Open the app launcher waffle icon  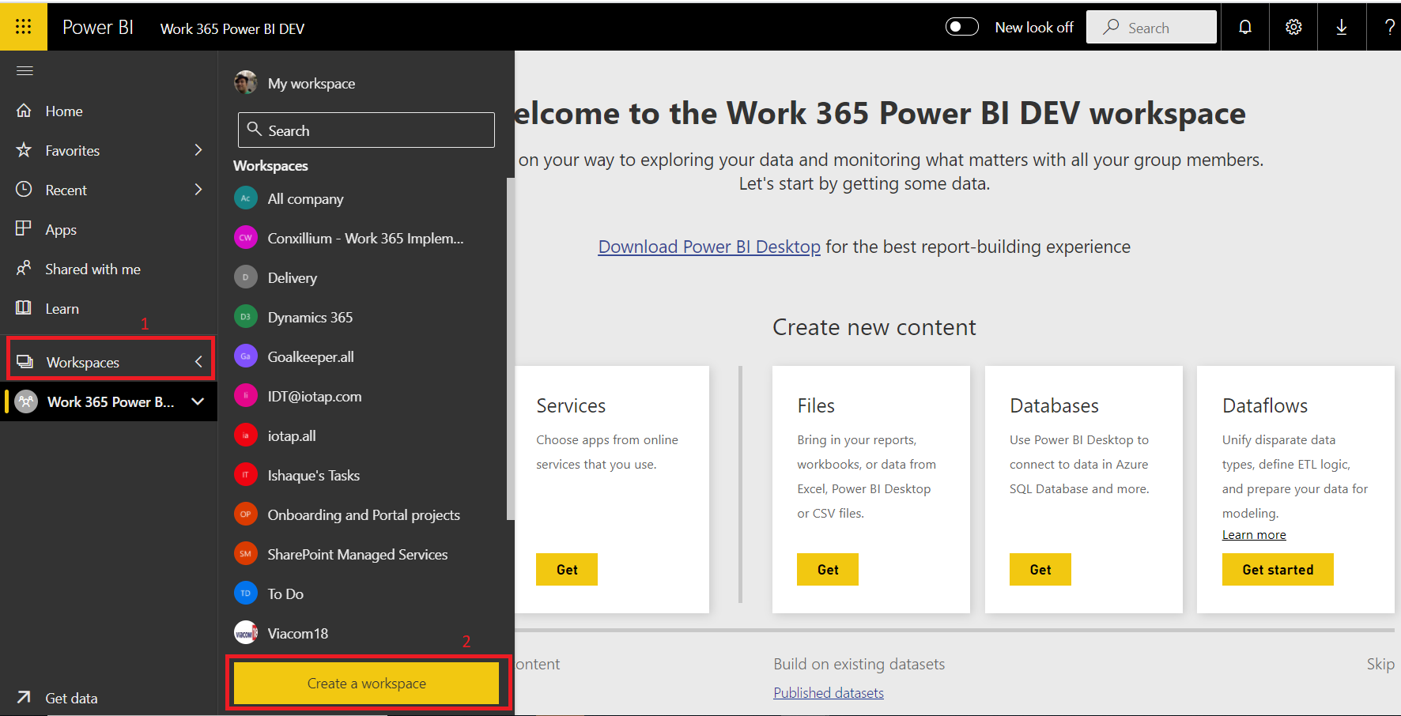[x=24, y=27]
